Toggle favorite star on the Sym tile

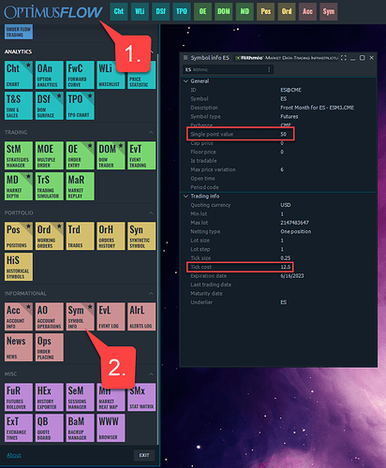[x=90, y=306]
